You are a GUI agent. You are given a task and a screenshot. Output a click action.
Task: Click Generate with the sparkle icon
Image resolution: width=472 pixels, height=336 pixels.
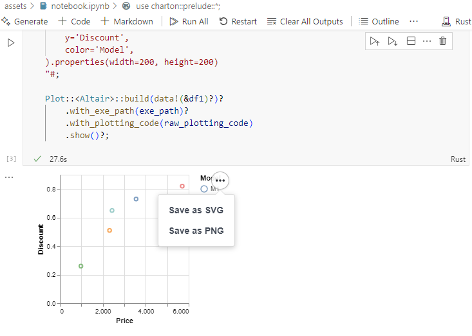(x=24, y=22)
